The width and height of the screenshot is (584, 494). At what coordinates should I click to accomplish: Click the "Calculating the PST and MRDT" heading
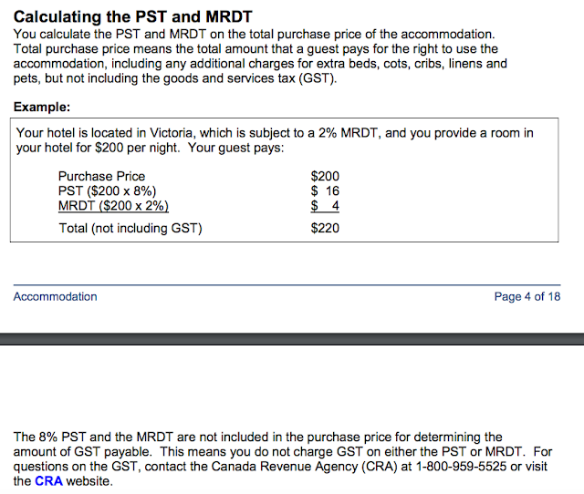(x=132, y=16)
